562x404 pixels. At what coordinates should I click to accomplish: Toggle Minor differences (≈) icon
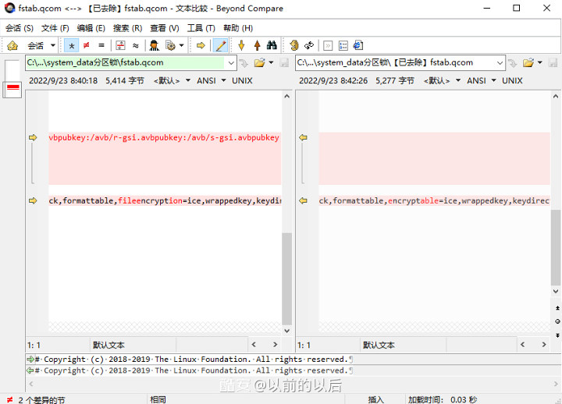(136, 45)
